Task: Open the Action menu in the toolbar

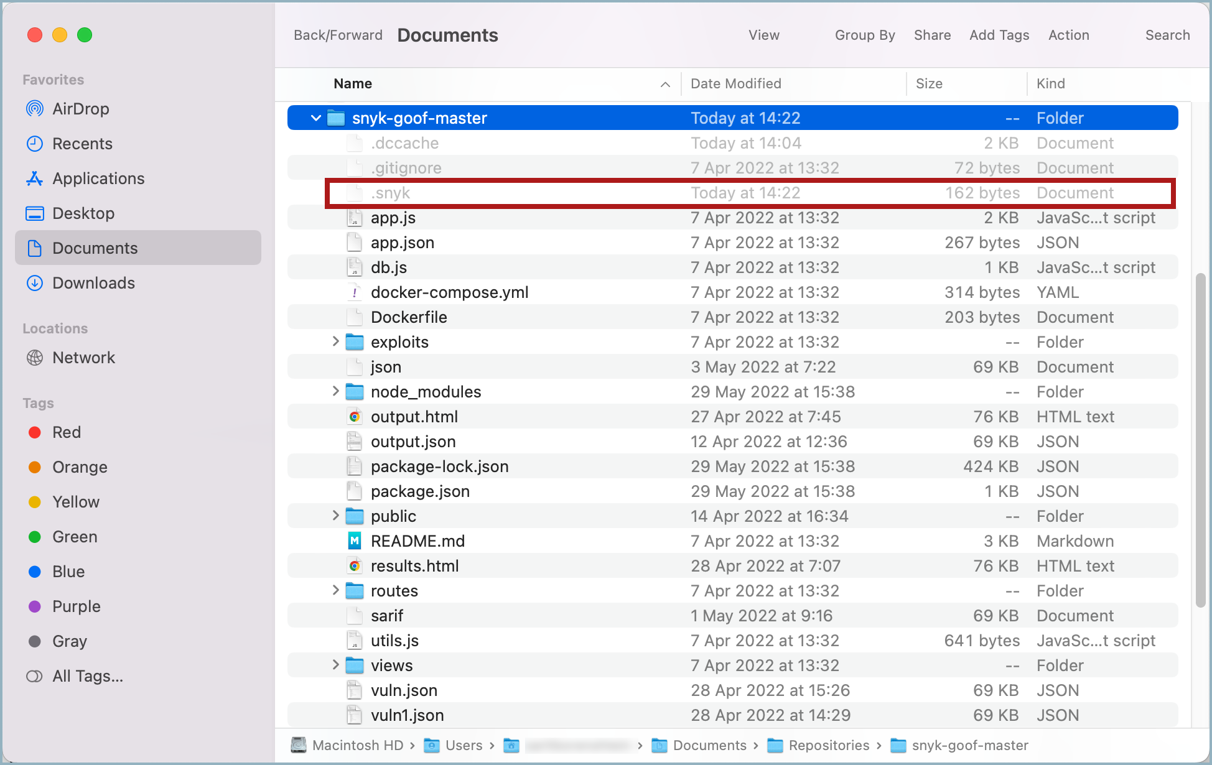Action: (x=1068, y=35)
